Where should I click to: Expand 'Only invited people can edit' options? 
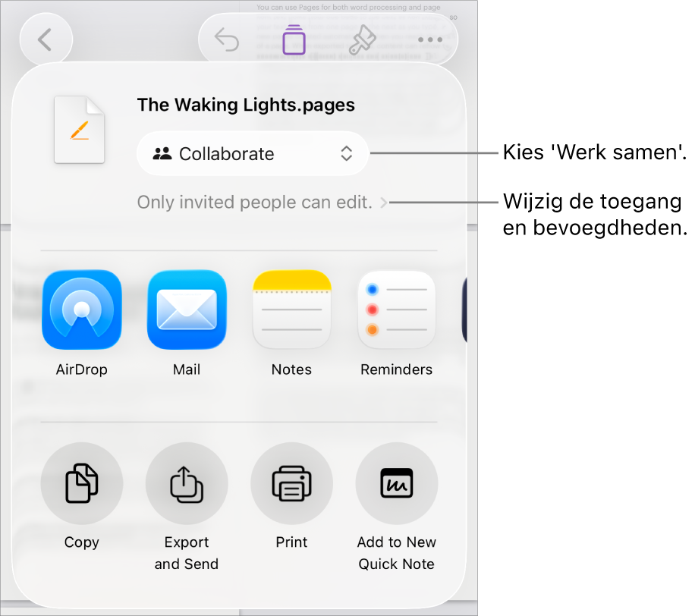[263, 203]
